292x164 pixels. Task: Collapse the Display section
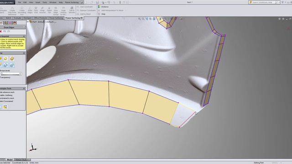point(24,53)
